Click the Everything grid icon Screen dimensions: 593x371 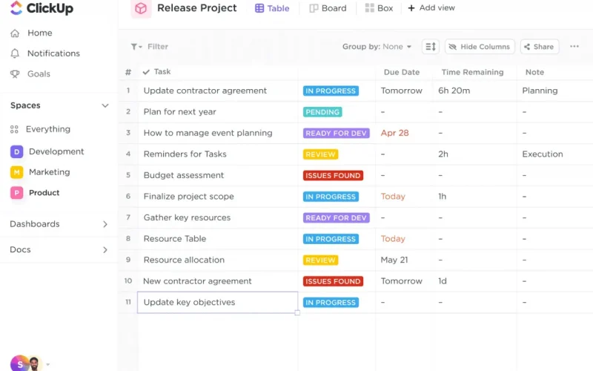15,129
